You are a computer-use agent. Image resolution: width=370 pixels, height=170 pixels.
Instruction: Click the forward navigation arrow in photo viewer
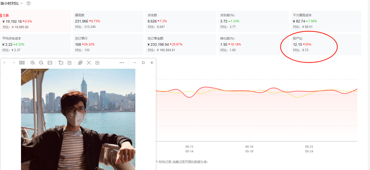pos(13,63)
